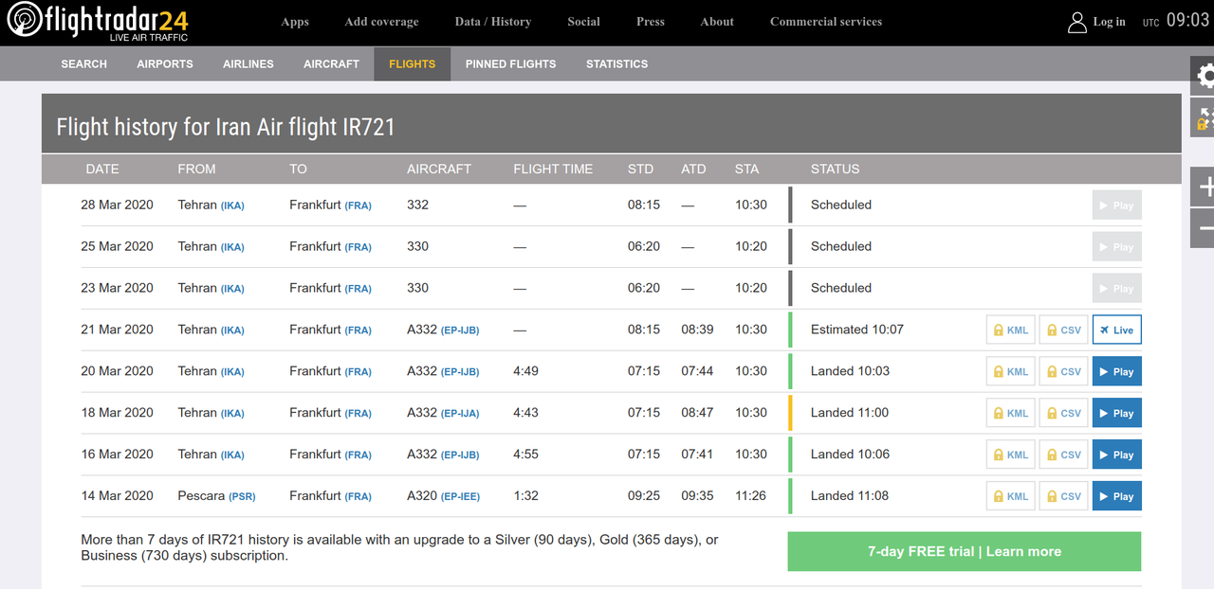Viewport: 1214px width, 589px height.
Task: Click the AIRCRAFT column header
Action: point(439,169)
